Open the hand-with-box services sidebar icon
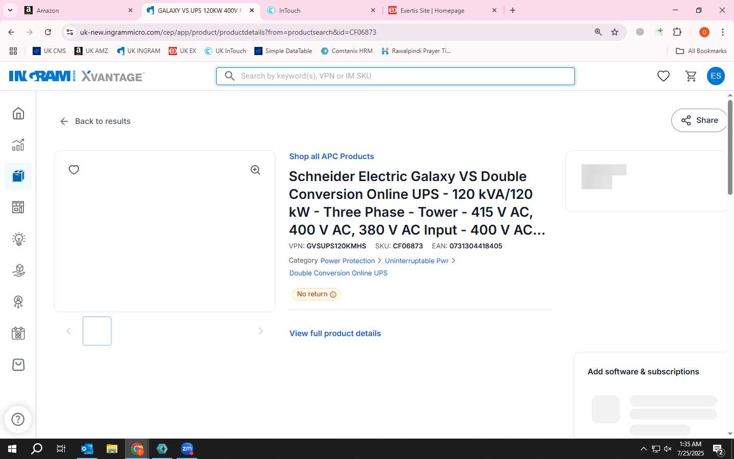734x459 pixels. click(x=18, y=270)
